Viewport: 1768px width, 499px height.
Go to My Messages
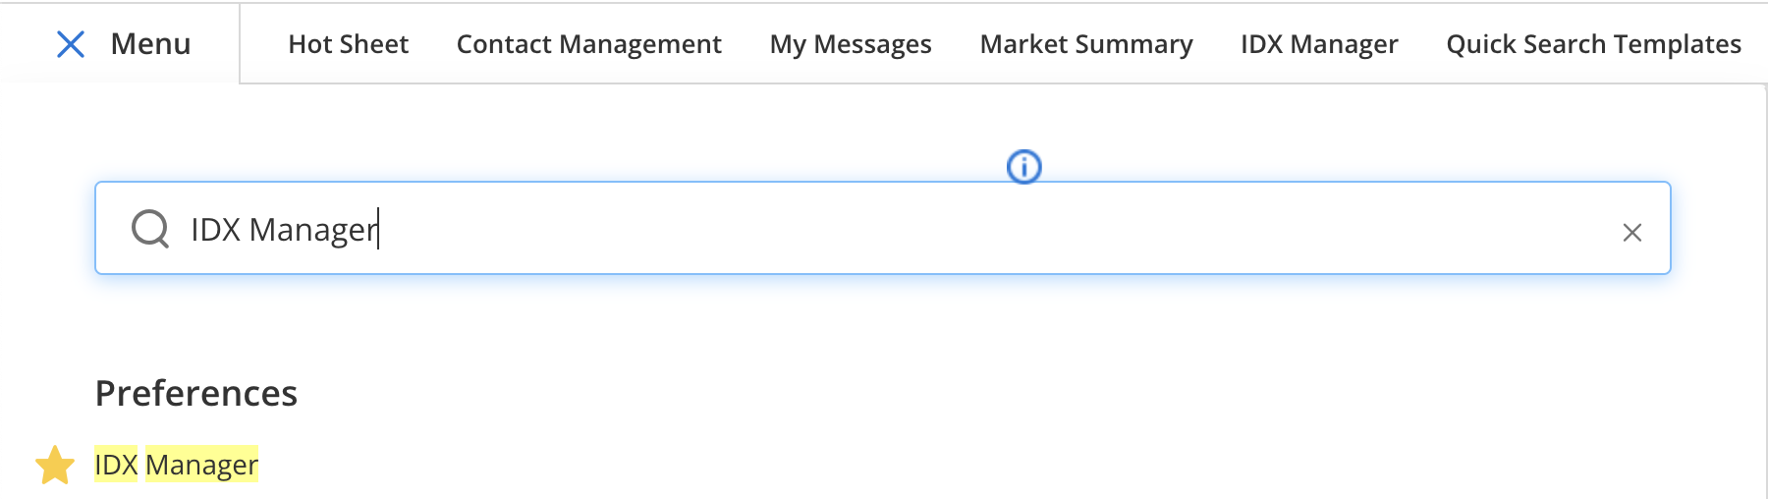[x=851, y=44]
